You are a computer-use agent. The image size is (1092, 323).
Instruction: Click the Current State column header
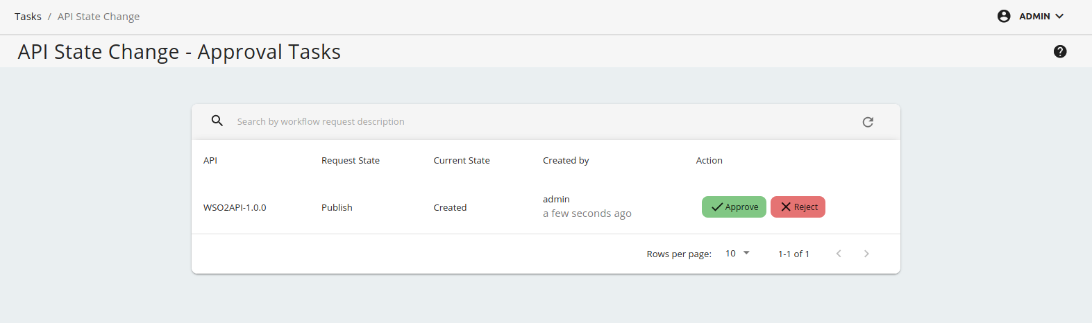pyautogui.click(x=462, y=160)
